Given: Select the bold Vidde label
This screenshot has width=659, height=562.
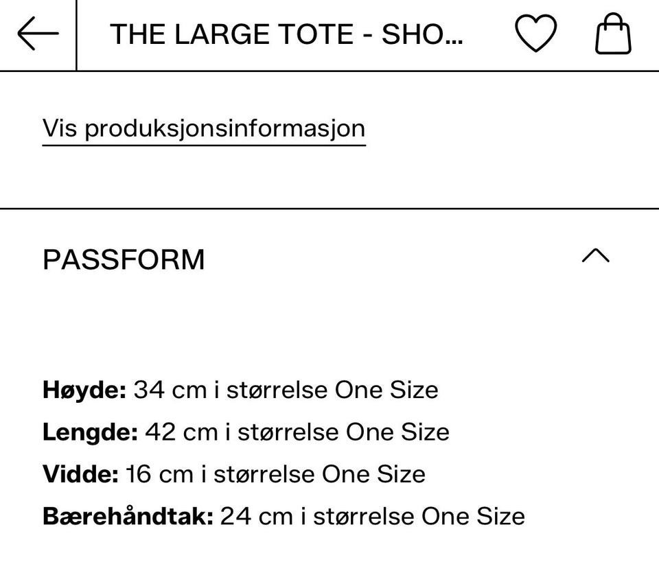Looking at the screenshot, I should tap(80, 474).
